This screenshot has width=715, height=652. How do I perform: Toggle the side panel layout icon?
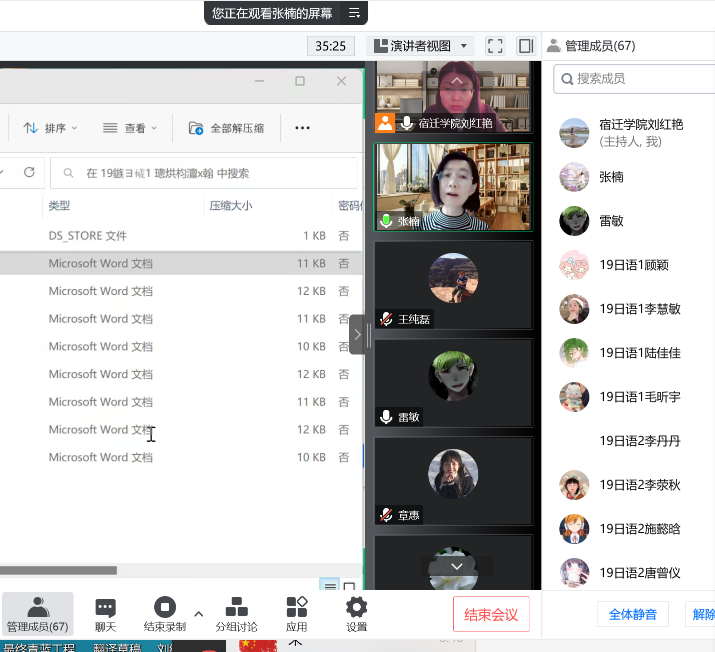click(526, 46)
